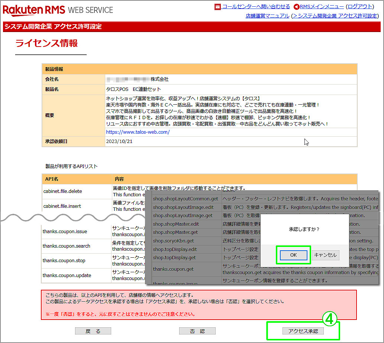Screen dimensions: 384x343
Task: Click the red circular arrow icon before RMSメインメニュー
Action: point(297,6)
